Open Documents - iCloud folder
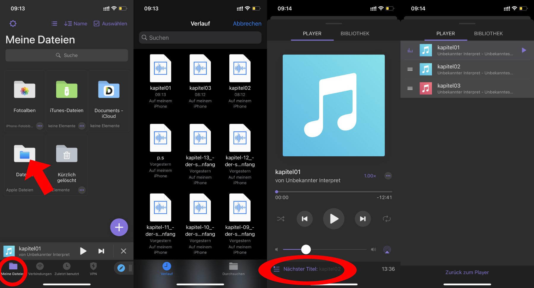This screenshot has height=288, width=534. pyautogui.click(x=109, y=90)
